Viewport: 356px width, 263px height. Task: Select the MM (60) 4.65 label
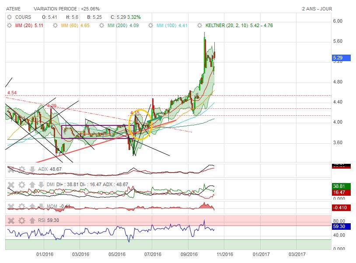tap(75, 25)
